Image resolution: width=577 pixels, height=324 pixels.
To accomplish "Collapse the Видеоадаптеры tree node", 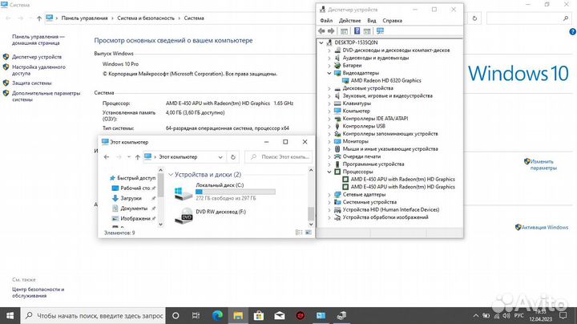I will point(330,73).
